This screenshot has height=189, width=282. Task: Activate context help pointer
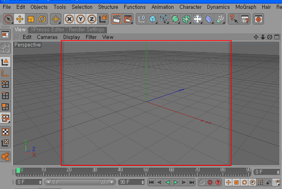[234, 19]
